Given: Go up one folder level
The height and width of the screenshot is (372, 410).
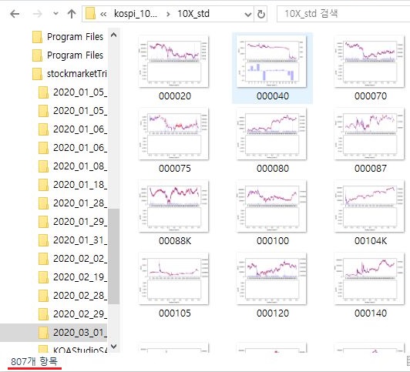Looking at the screenshot, I should pos(72,14).
